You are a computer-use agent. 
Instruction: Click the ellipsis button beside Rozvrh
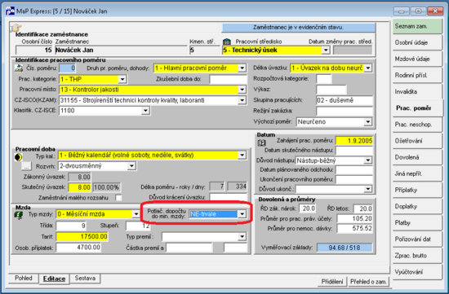[26, 166]
